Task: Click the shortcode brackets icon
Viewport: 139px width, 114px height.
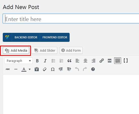Action: 126,61
